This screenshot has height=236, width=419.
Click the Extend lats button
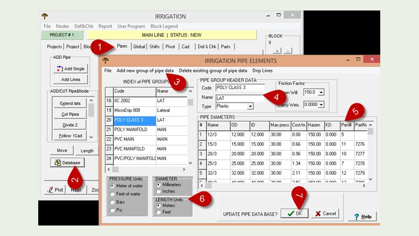[x=70, y=103]
